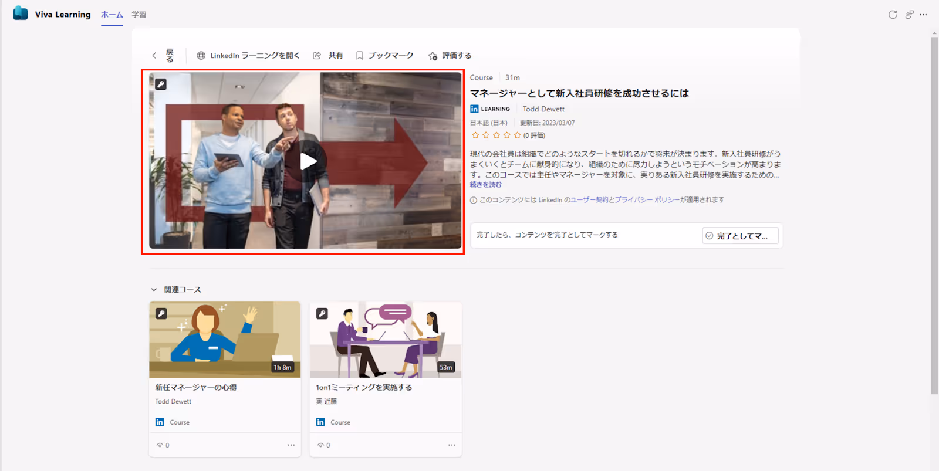The width and height of the screenshot is (939, 471).
Task: Open LinkedIn ラーニングを開く
Action: click(x=255, y=56)
